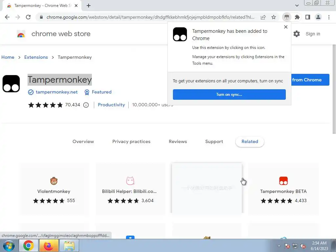Toggle the browser side panel icon
This screenshot has height=252, width=336.
pos(308,17)
